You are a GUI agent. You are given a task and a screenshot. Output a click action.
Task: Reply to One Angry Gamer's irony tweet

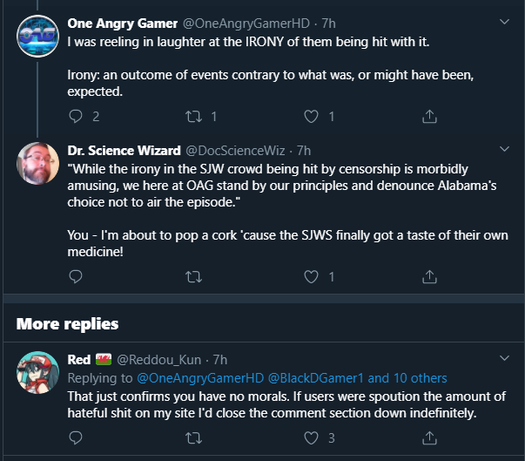[76, 117]
